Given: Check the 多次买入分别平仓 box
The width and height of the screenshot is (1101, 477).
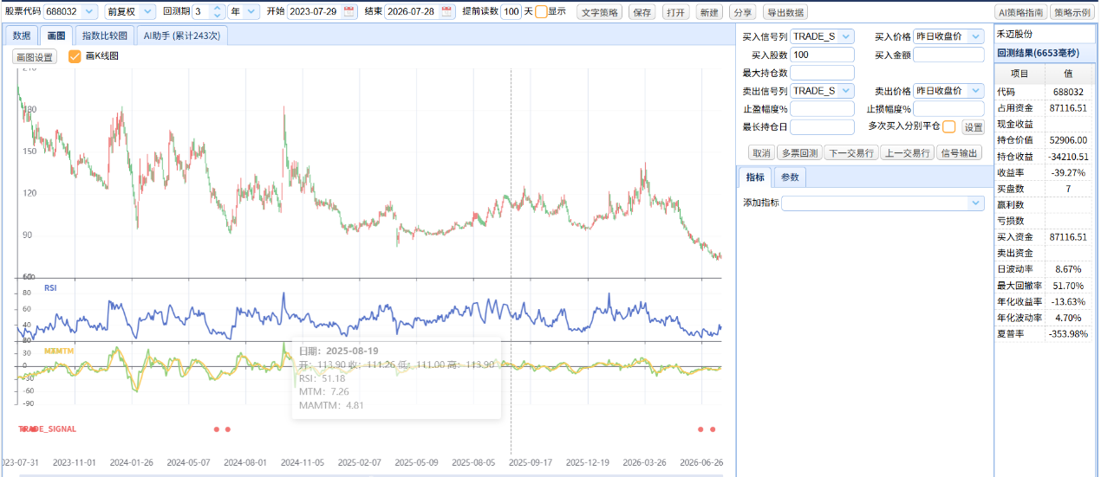Looking at the screenshot, I should [x=949, y=126].
